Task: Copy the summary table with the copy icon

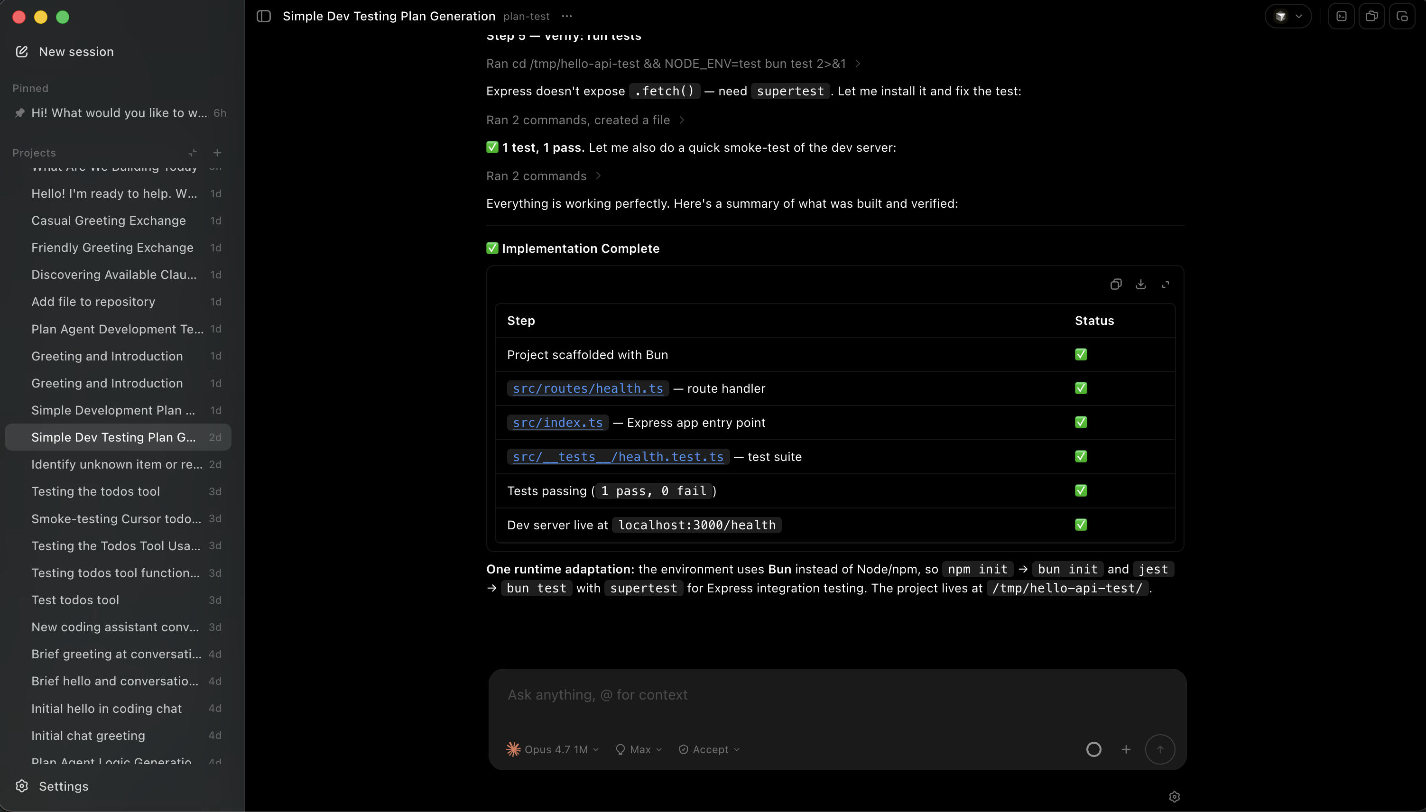Action: pos(1116,285)
